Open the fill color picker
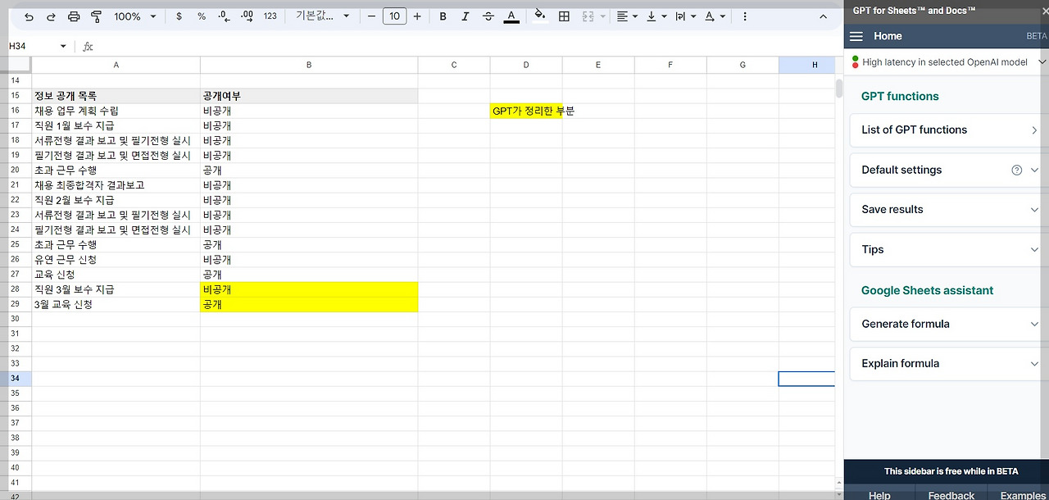Screen dimensions: 1049x500 tap(539, 16)
